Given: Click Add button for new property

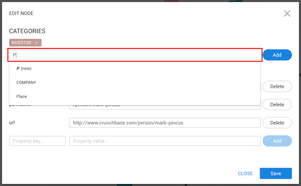Looking at the screenshot, I should coord(277,141).
